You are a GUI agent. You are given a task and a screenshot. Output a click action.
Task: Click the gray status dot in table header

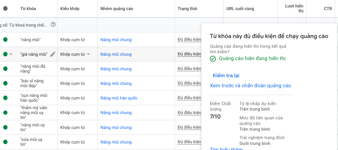[x=5, y=9]
